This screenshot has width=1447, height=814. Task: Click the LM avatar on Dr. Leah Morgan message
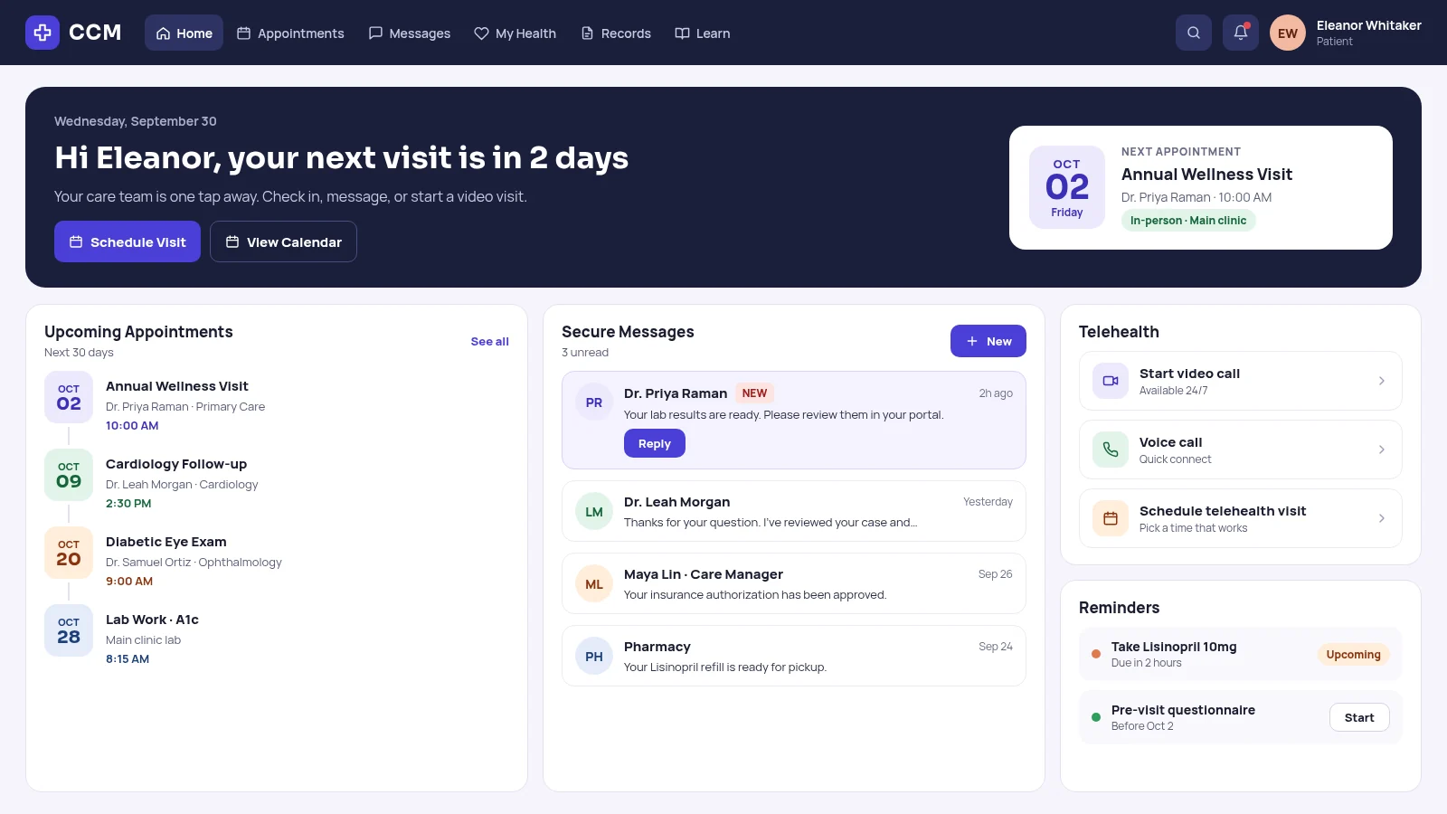pyautogui.click(x=594, y=512)
